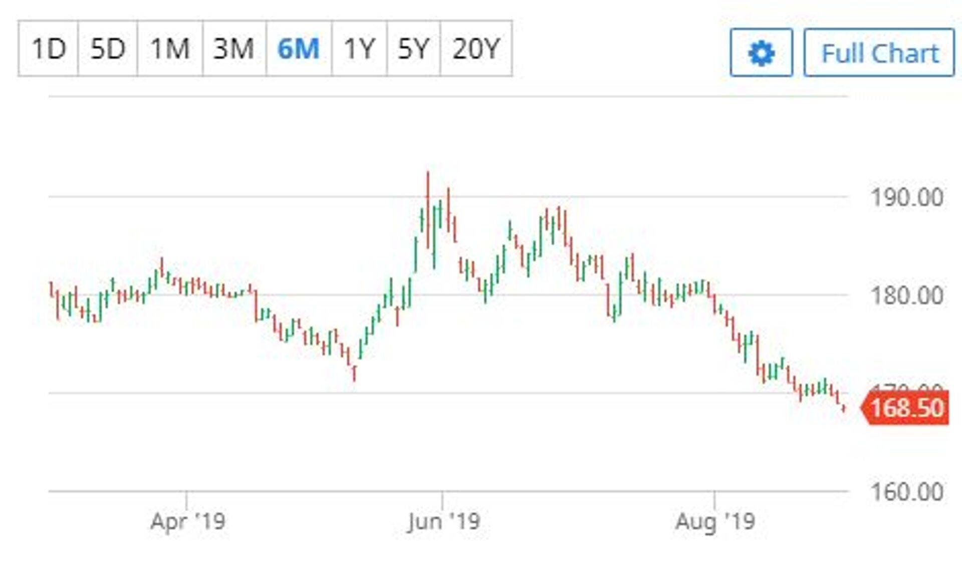The image size is (962, 571).
Task: Click the final price bar at chart's right end
Action: tap(844, 409)
